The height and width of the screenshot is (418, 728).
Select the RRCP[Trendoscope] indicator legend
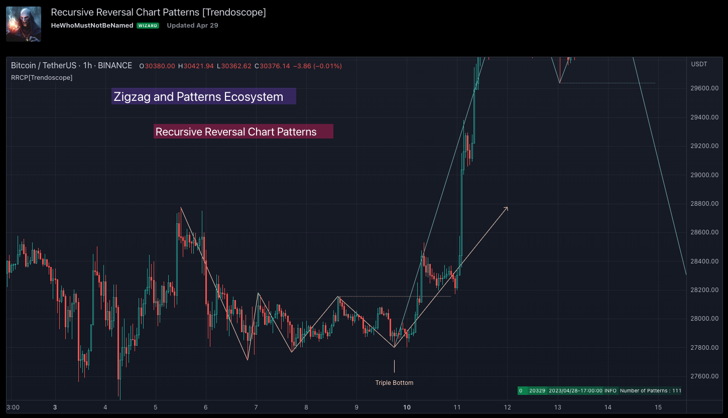(x=42, y=78)
